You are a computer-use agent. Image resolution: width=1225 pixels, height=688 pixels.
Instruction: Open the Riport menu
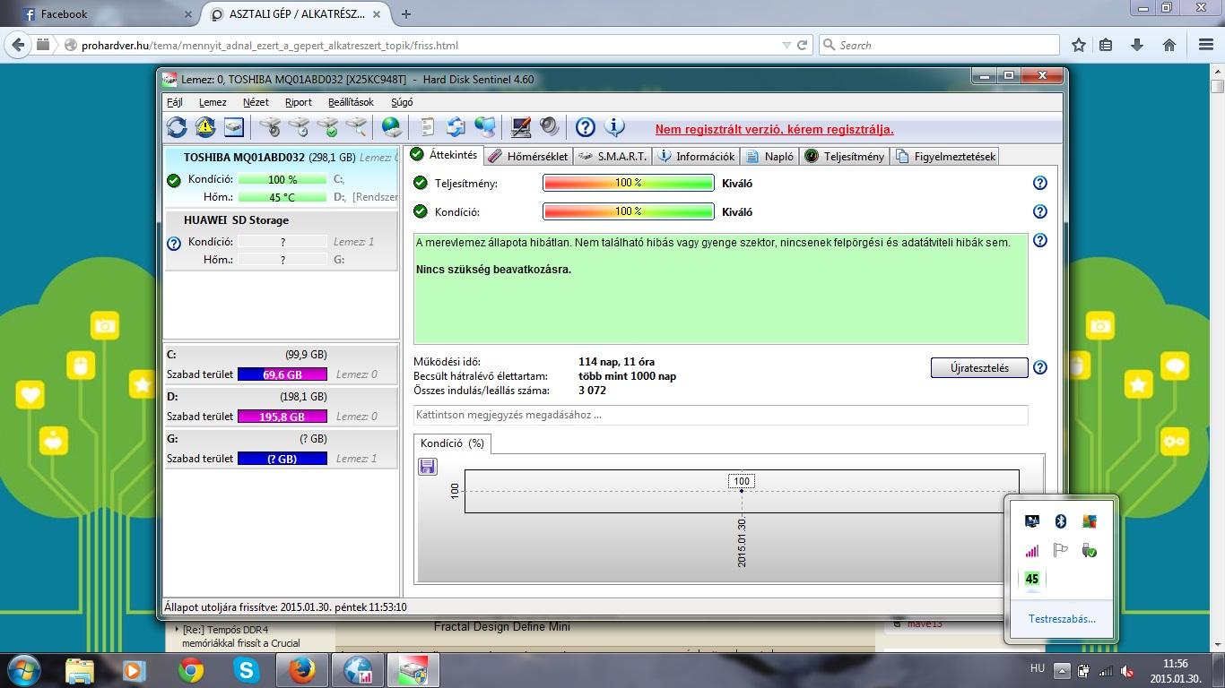[299, 102]
